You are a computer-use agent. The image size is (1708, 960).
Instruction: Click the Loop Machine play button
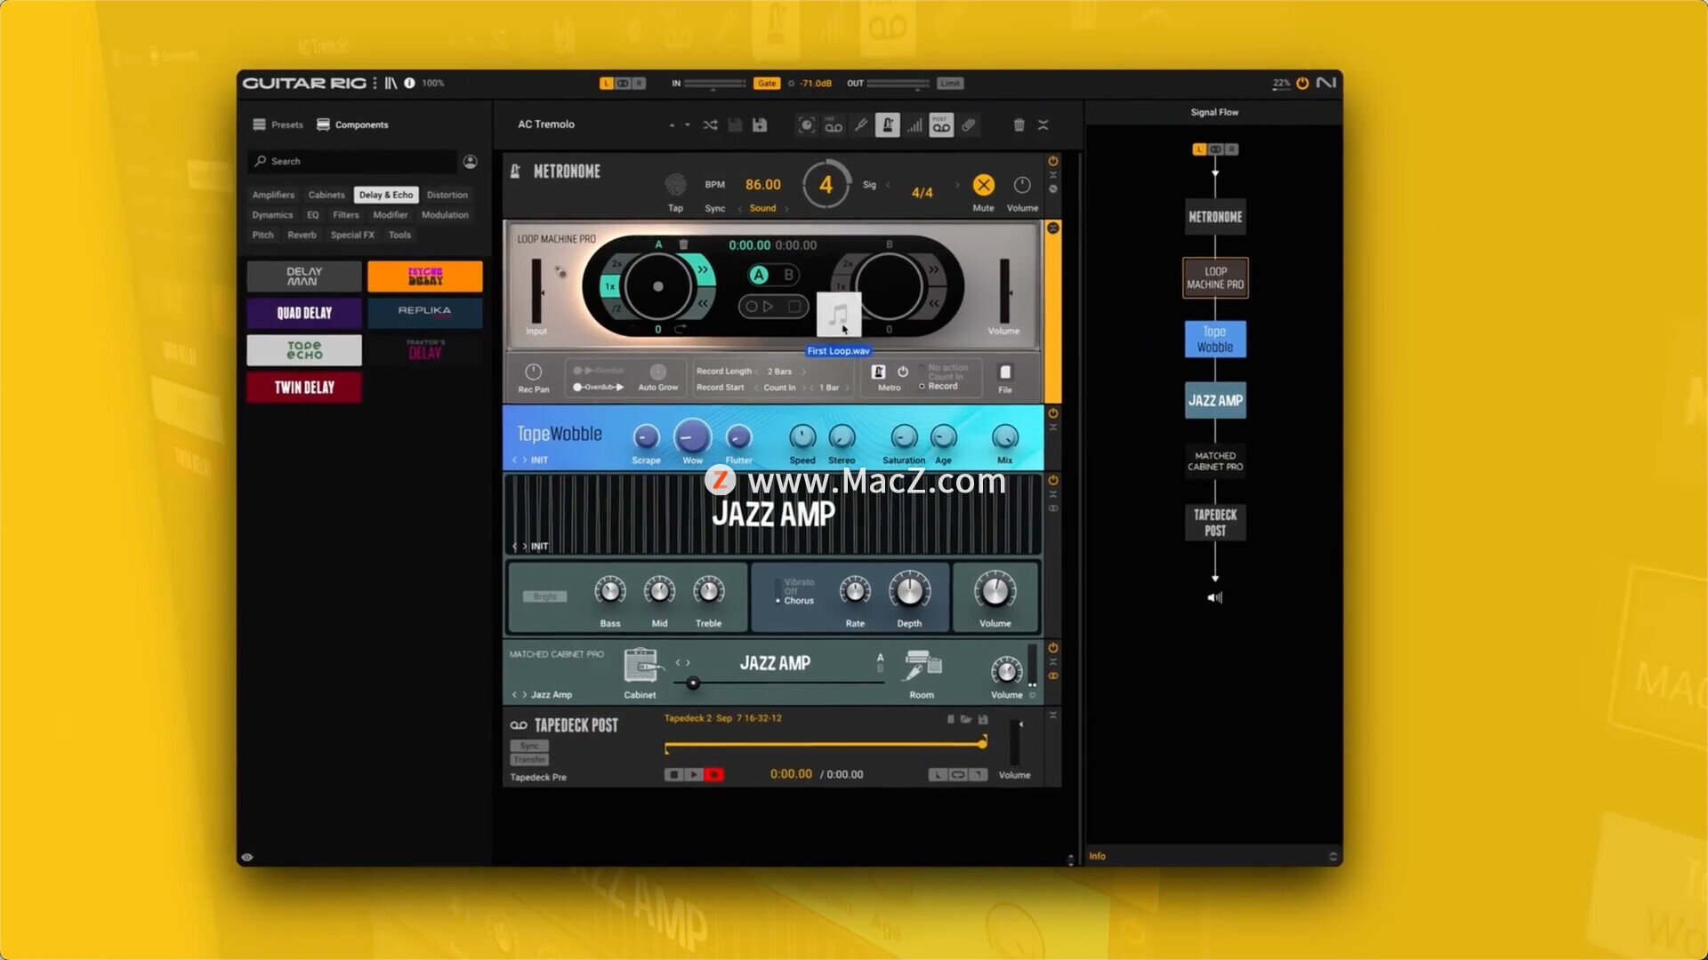click(x=769, y=307)
